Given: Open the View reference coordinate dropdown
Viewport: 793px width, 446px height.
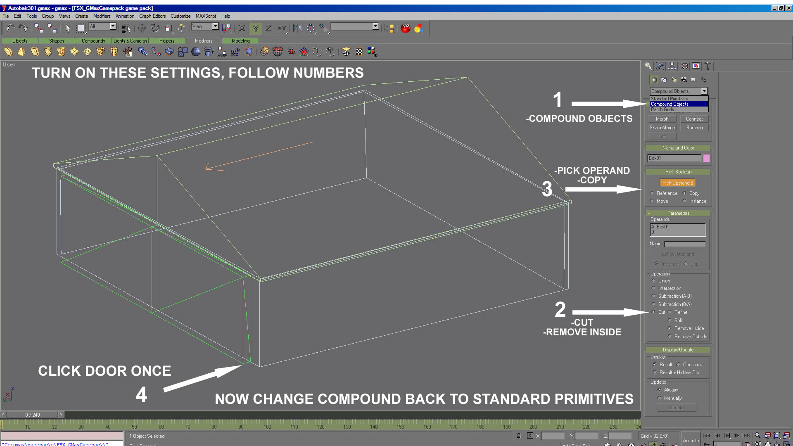Looking at the screenshot, I should tap(215, 26).
